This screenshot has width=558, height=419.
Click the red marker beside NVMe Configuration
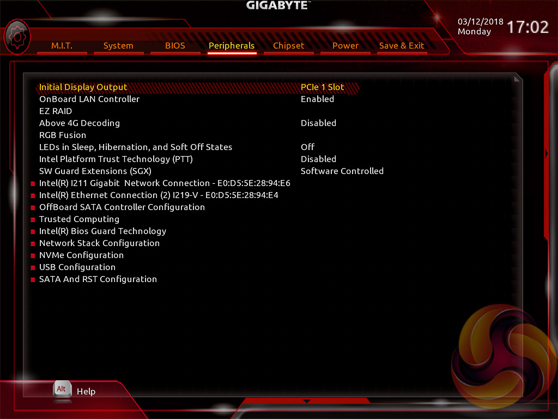click(x=33, y=256)
